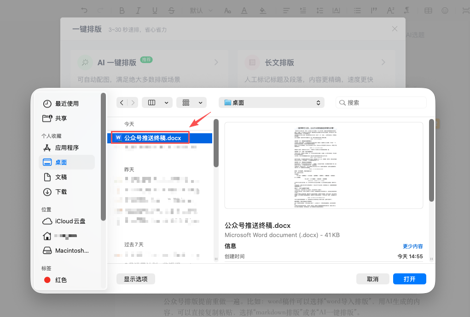Open Macintosh disk in the sidebar
The width and height of the screenshot is (470, 317).
click(67, 250)
